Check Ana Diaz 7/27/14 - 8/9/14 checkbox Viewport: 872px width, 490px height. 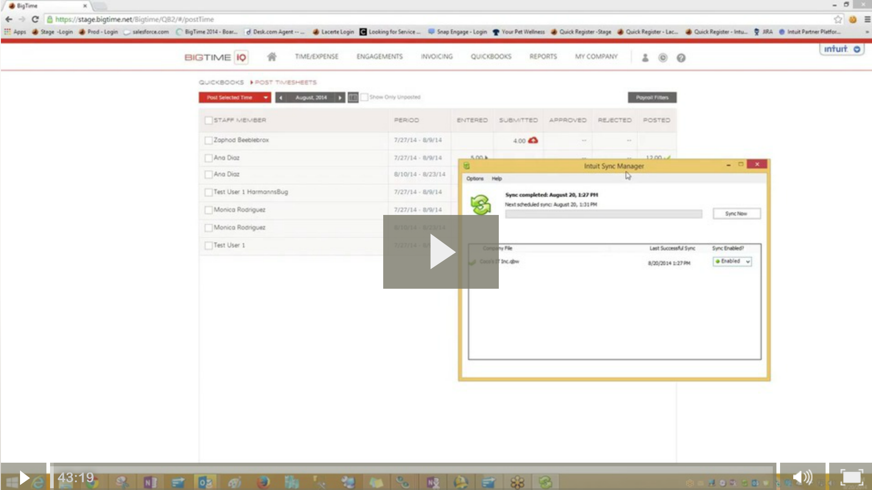click(x=208, y=158)
